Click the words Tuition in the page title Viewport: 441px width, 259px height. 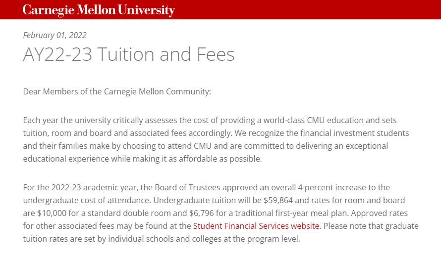(126, 54)
